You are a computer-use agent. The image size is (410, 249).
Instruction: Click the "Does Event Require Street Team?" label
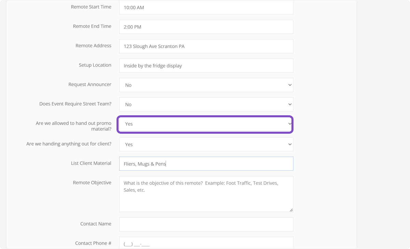[75, 104]
